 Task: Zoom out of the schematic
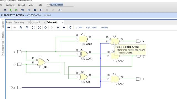click(27, 28)
